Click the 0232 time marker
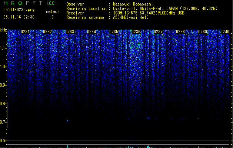 point(47,32)
